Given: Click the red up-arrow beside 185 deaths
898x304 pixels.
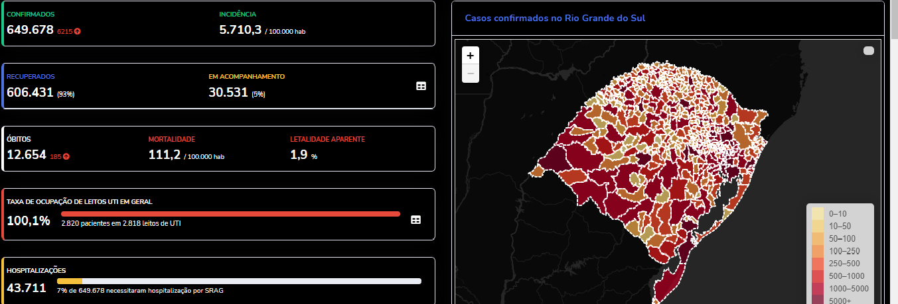Looking at the screenshot, I should click(66, 157).
